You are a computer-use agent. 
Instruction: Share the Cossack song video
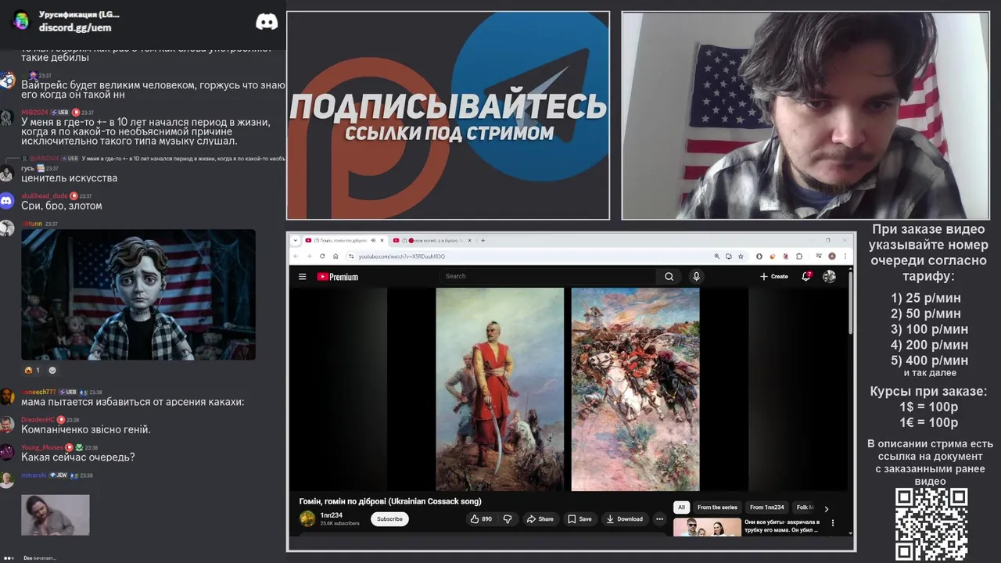pos(540,519)
